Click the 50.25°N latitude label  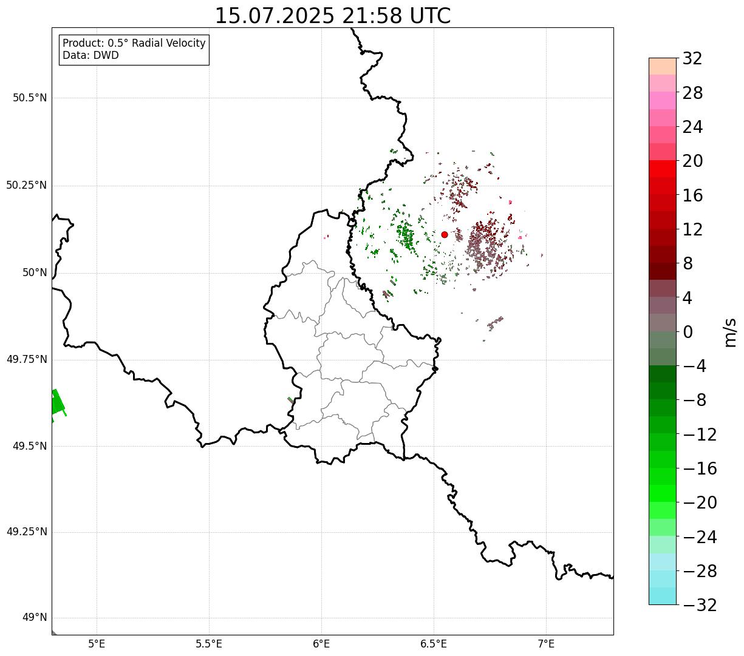26,185
